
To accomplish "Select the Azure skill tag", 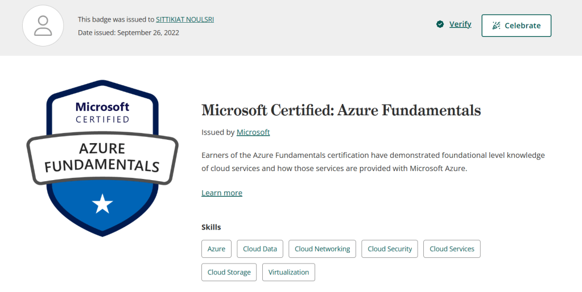I will (216, 249).
